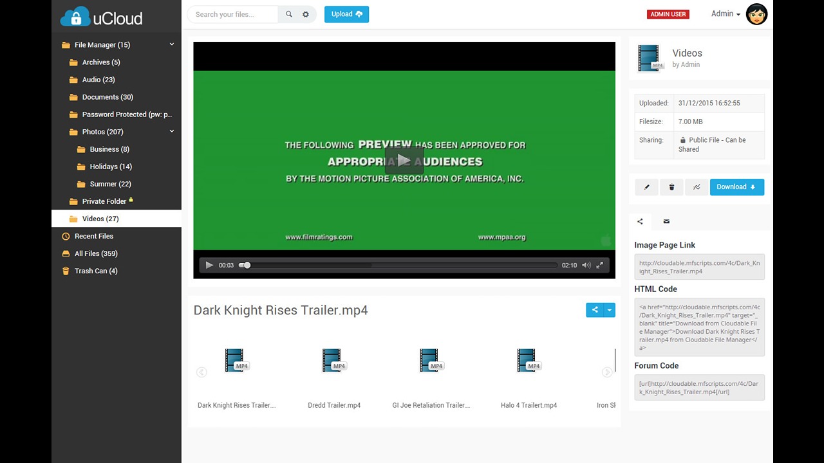
Task: Select the GI Joe Retaliation Trailer thumbnail
Action: click(431, 361)
